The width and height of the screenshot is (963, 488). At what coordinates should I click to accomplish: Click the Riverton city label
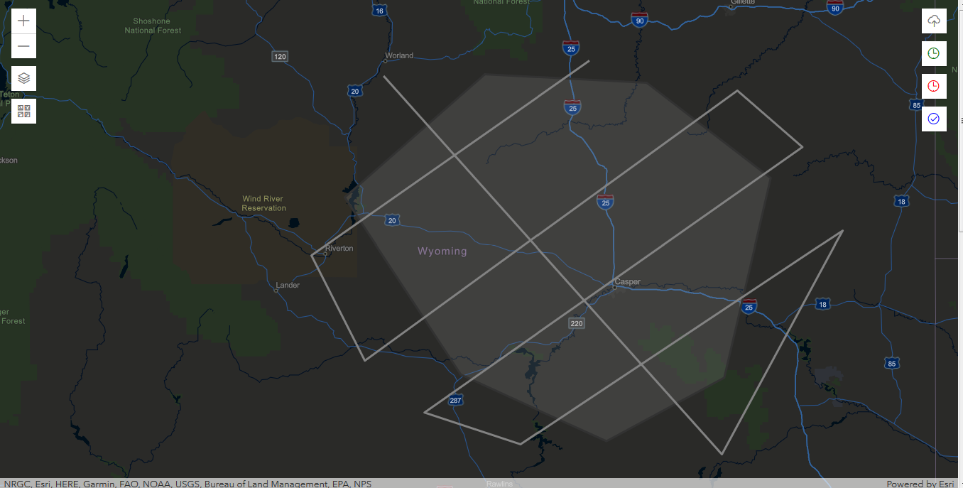[x=339, y=249]
